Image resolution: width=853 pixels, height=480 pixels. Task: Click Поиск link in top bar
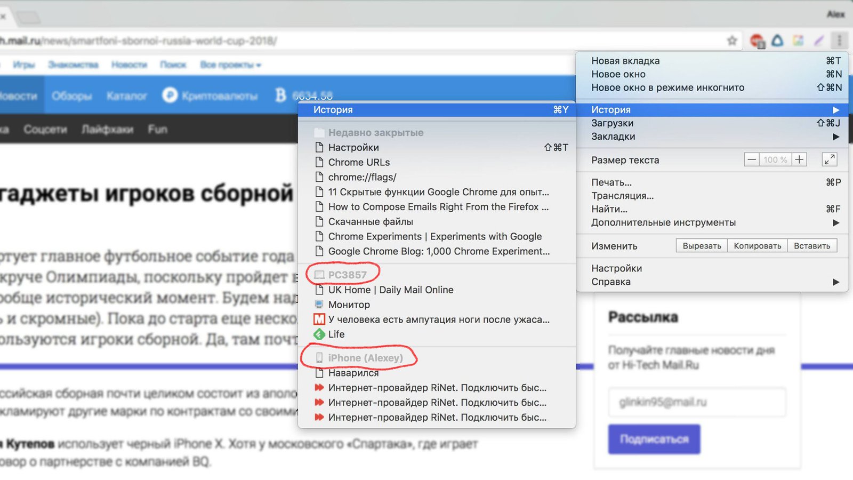pyautogui.click(x=173, y=65)
